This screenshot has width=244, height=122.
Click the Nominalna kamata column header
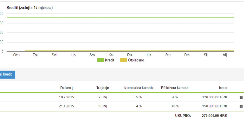click(139, 88)
